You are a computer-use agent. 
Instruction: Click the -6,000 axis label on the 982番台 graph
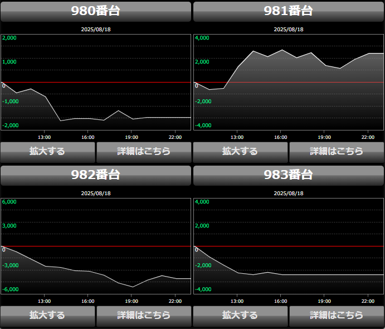pos(11,289)
